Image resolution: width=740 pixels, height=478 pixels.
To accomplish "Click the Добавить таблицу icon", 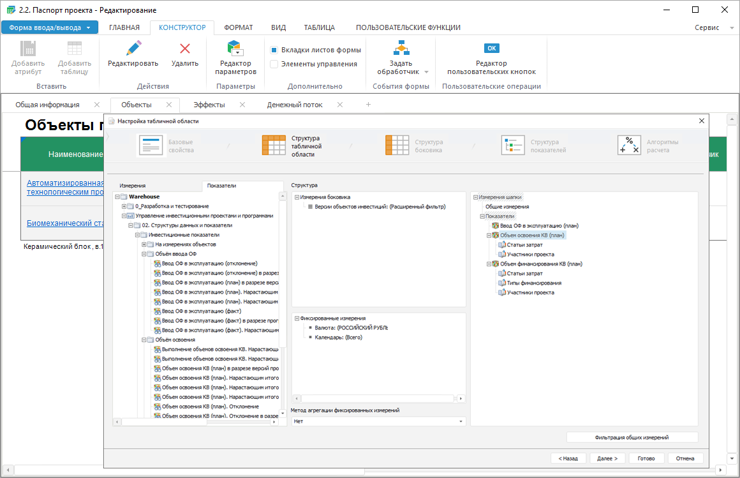I will (x=75, y=48).
